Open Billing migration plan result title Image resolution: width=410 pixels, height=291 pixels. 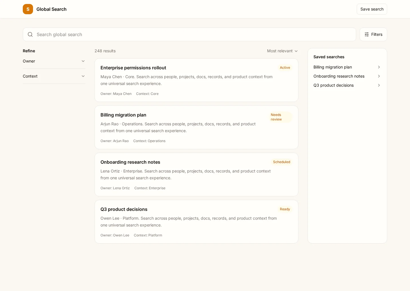pyautogui.click(x=123, y=115)
